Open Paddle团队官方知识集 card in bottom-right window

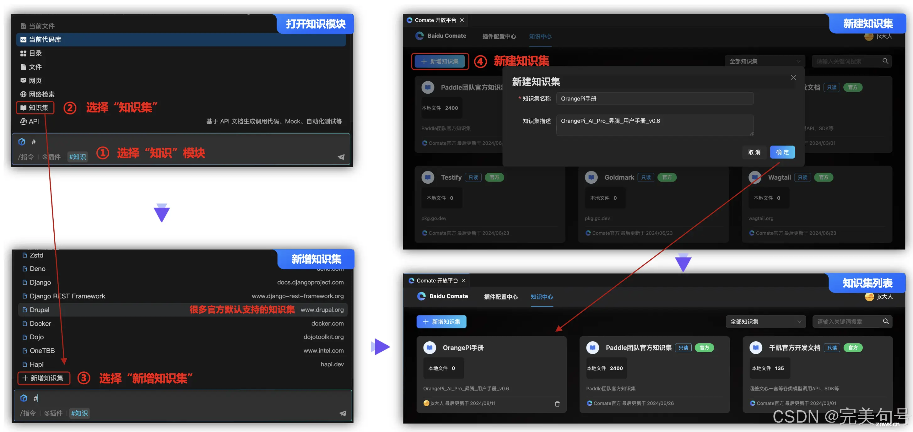pos(654,375)
